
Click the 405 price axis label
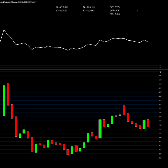tap(160, 137)
